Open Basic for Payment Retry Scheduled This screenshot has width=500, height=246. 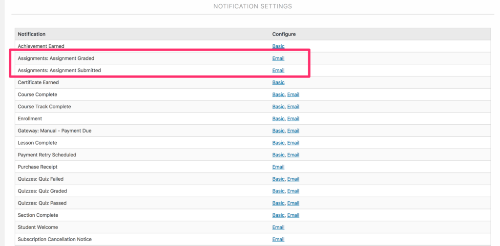(x=278, y=155)
